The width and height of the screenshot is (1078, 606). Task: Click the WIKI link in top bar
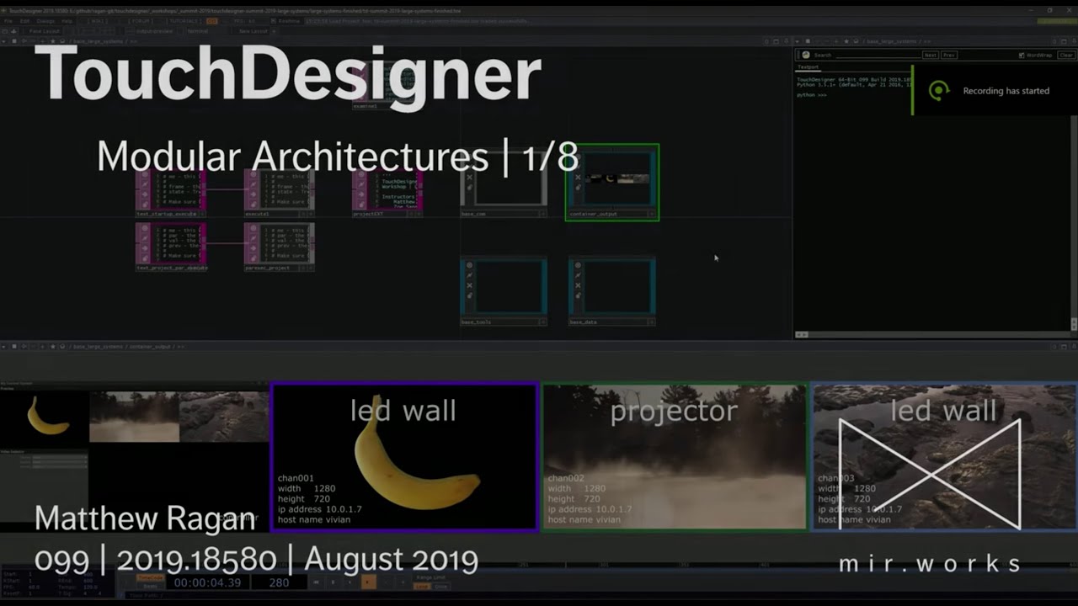(97, 21)
